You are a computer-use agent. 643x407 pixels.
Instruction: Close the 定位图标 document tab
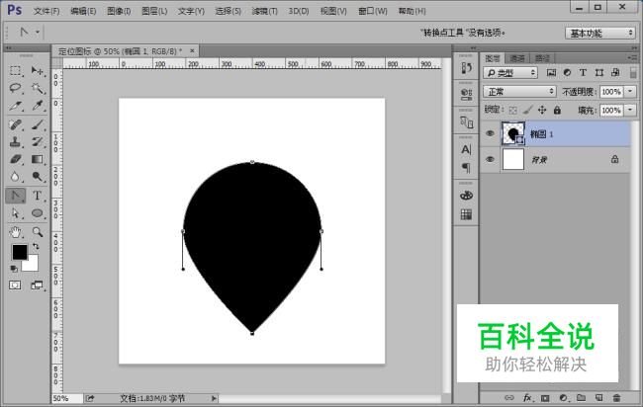tap(192, 50)
